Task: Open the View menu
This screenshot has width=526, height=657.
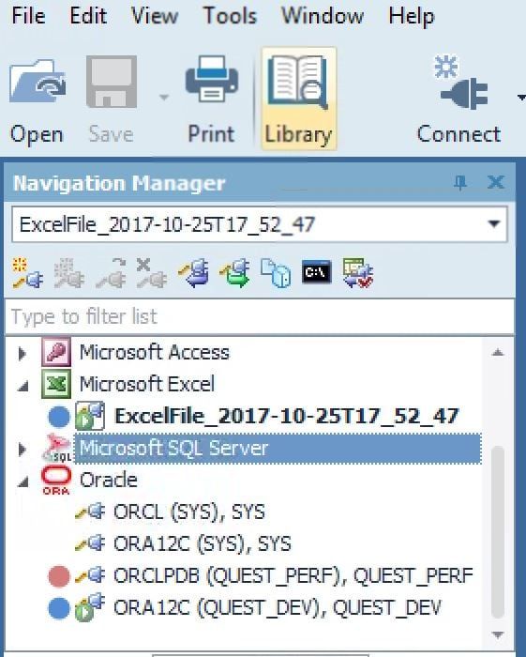Action: 155,16
